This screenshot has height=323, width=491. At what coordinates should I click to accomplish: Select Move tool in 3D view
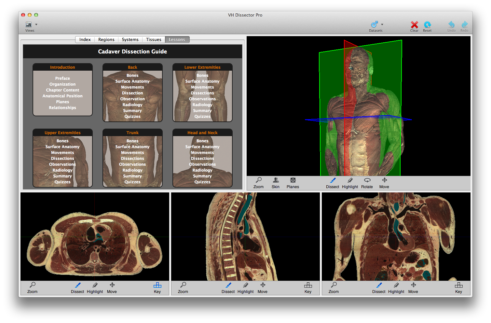384,183
